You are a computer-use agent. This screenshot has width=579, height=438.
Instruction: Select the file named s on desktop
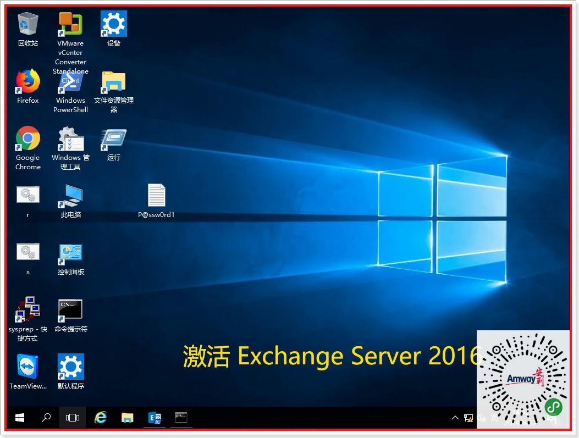click(27, 259)
